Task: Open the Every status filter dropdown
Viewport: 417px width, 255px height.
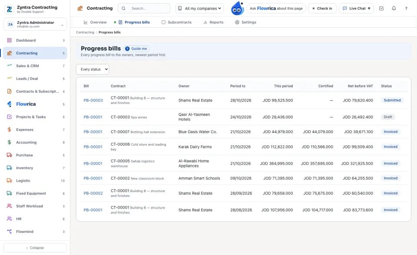Action: [93, 69]
